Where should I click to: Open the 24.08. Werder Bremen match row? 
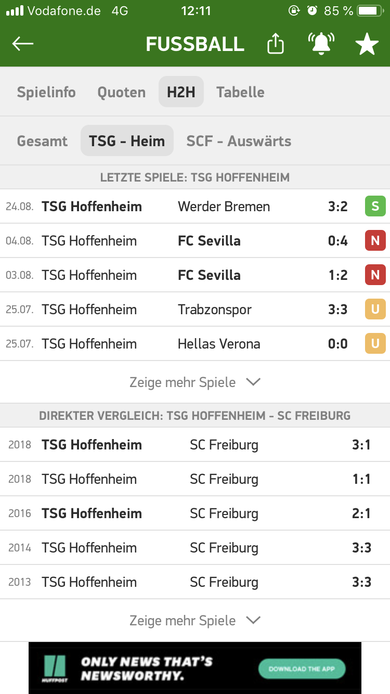[195, 207]
